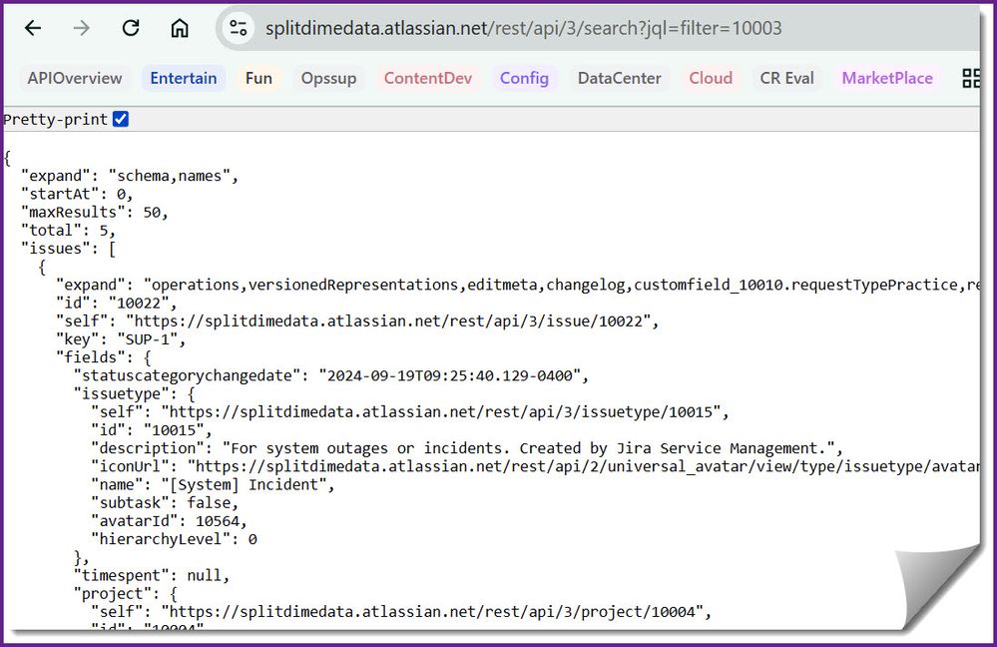Open the Config bookmark
The height and width of the screenshot is (647, 997).
coord(524,78)
